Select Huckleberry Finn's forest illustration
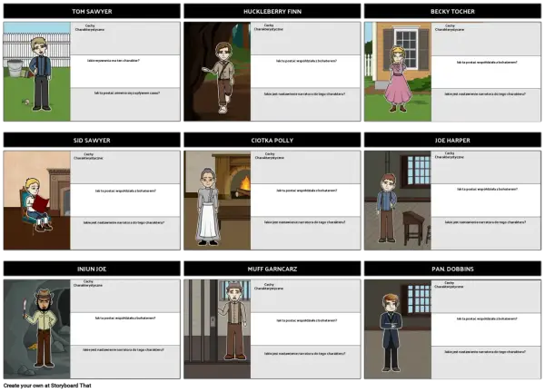The image size is (545, 392). click(x=217, y=72)
